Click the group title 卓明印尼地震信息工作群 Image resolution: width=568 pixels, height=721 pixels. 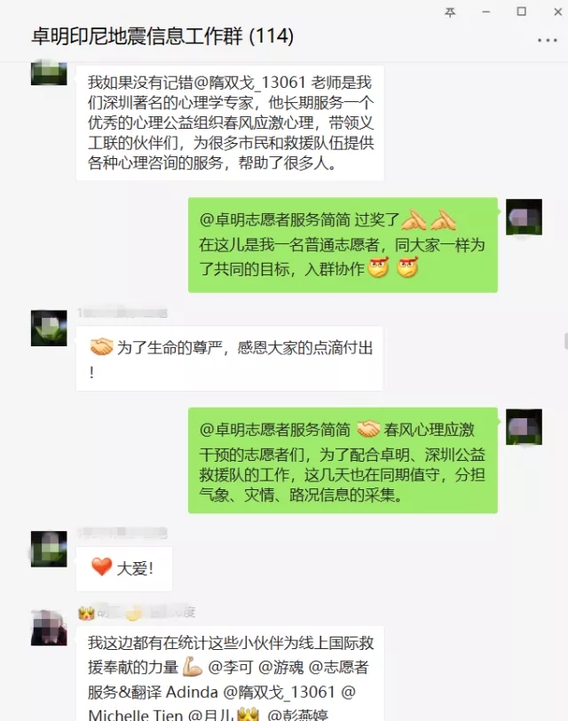pos(137,36)
